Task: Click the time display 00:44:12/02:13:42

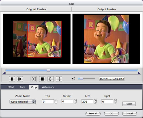Action: 112,79
